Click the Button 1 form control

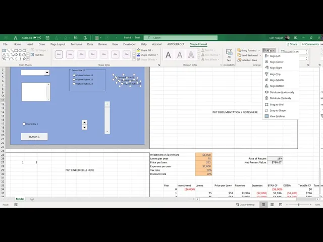[34, 137]
